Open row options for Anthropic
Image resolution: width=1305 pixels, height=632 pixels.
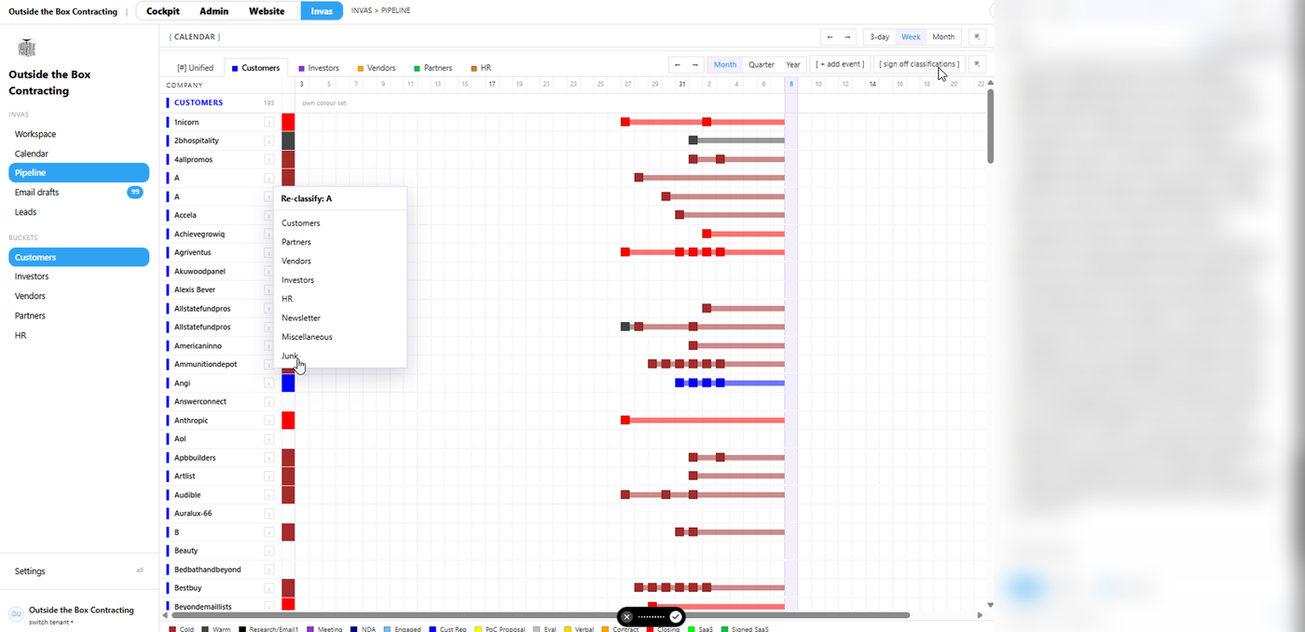tap(268, 420)
